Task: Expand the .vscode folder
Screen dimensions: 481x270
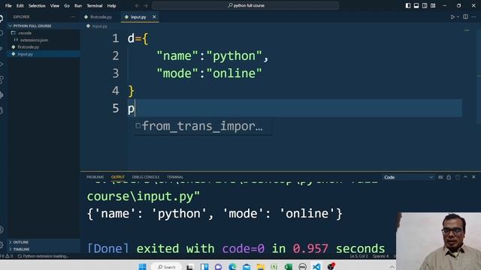Action: 44,33
